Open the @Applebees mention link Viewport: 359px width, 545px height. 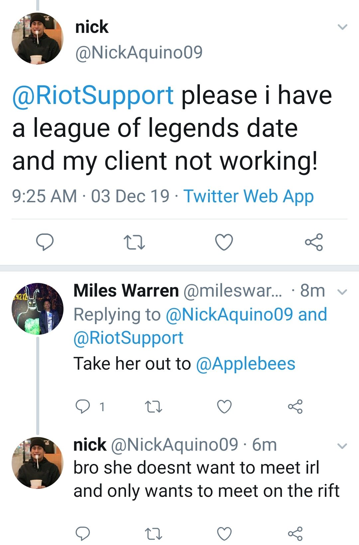pyautogui.click(x=245, y=364)
